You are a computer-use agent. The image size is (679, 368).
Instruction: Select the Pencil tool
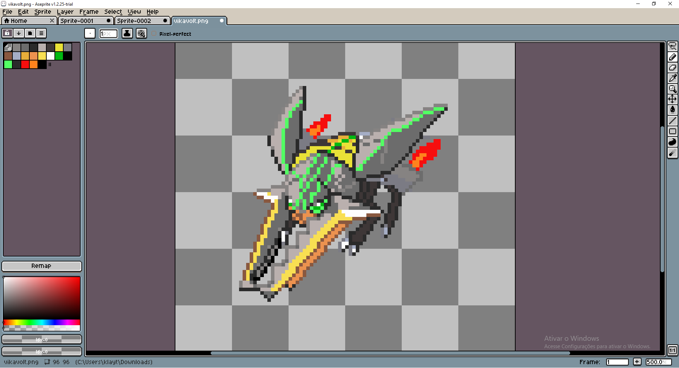(672, 57)
